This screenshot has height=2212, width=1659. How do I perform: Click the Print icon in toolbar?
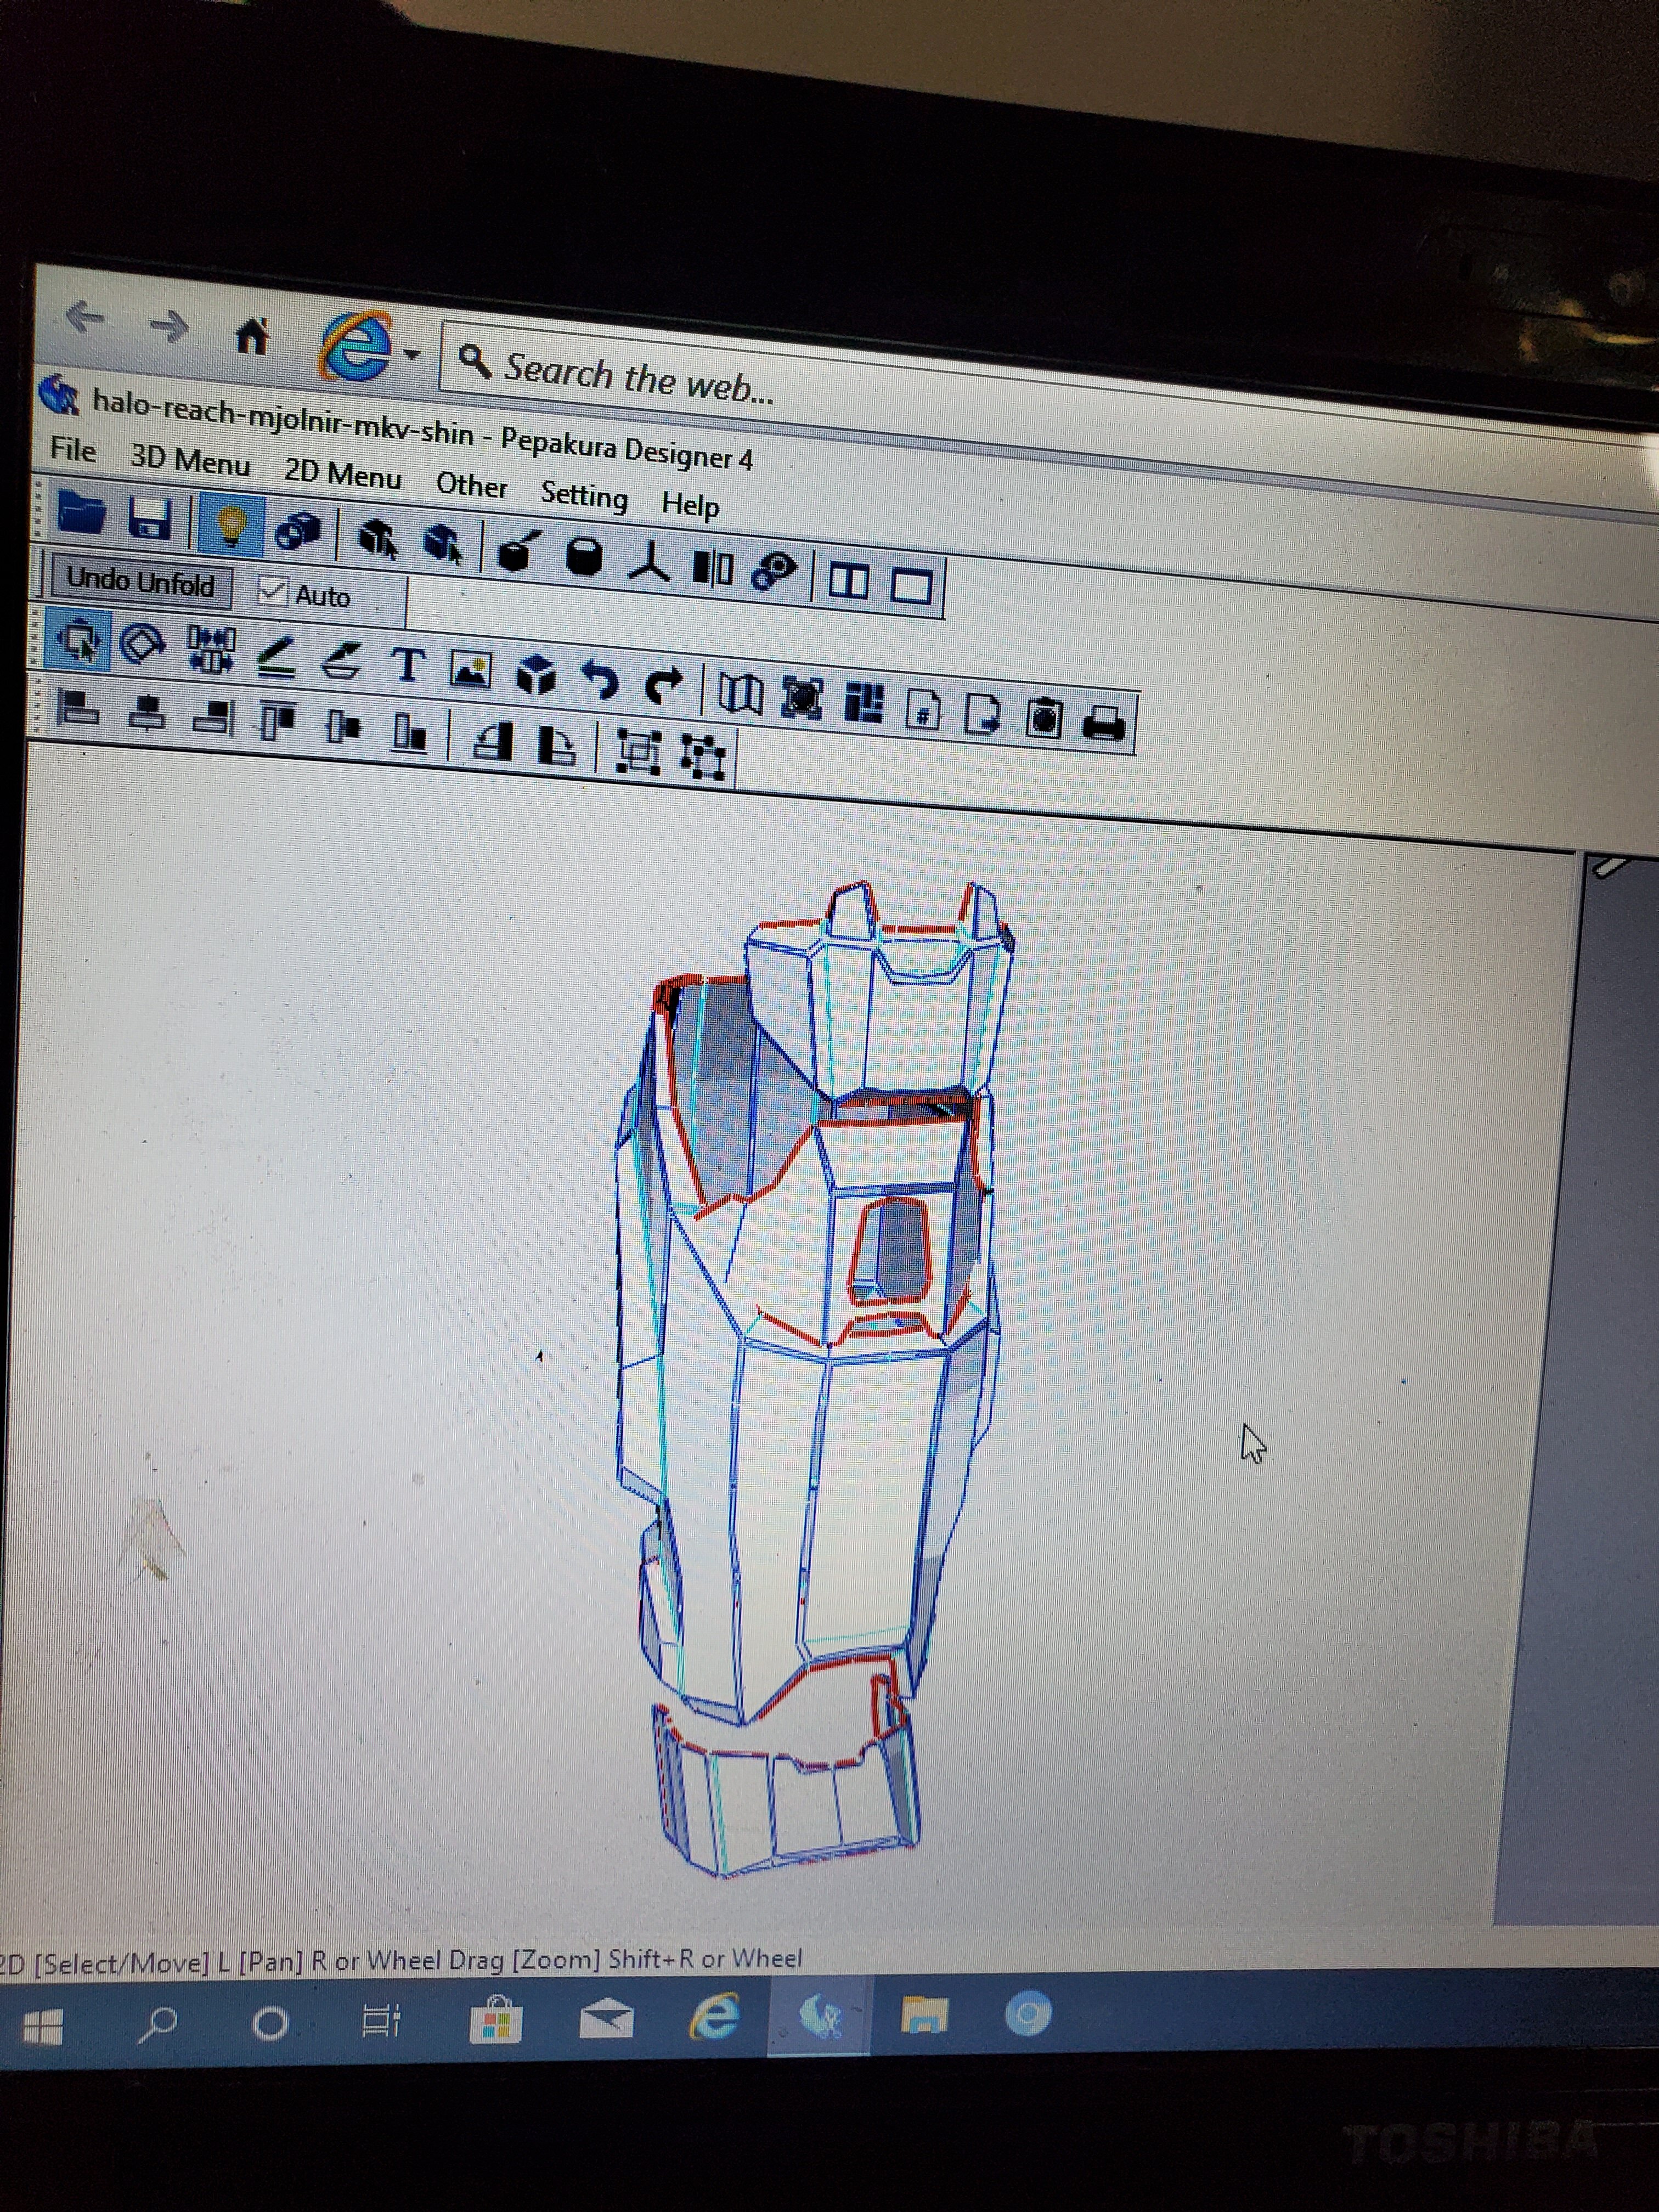(1104, 722)
